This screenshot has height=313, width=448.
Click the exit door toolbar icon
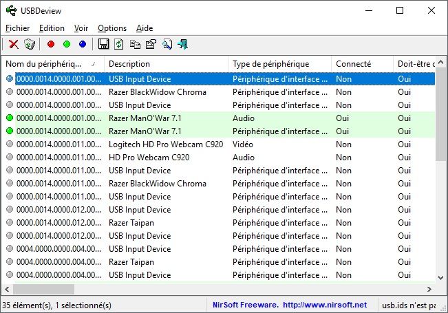182,44
